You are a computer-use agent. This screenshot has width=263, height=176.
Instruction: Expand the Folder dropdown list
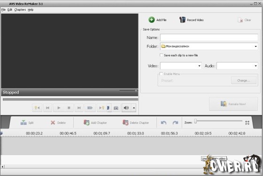pos(255,46)
